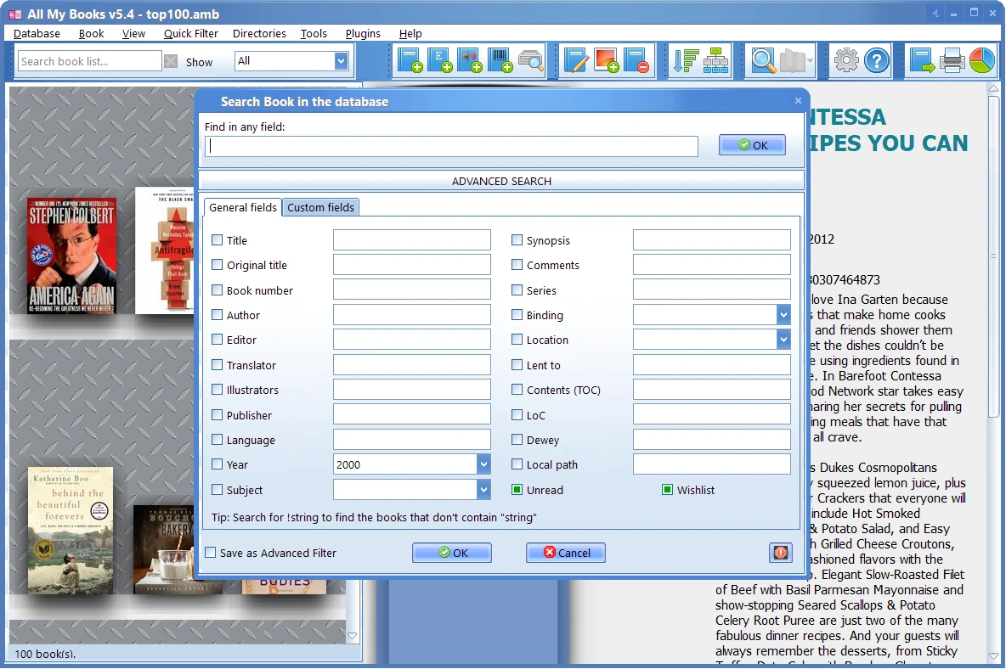Open the Directories menu
The height and width of the screenshot is (669, 1006).
point(259,33)
